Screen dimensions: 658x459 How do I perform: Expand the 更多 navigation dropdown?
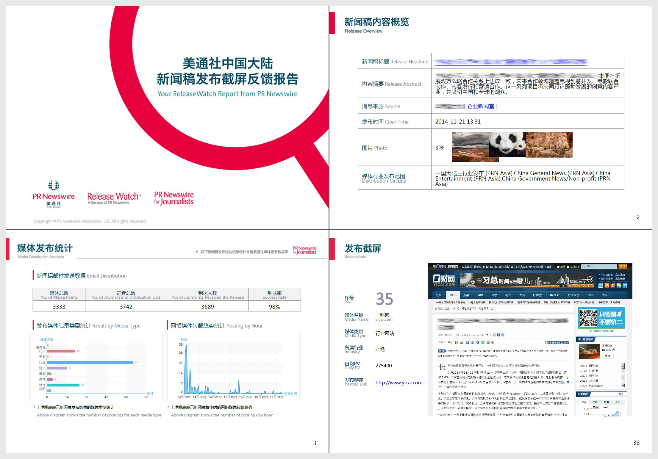(605, 295)
